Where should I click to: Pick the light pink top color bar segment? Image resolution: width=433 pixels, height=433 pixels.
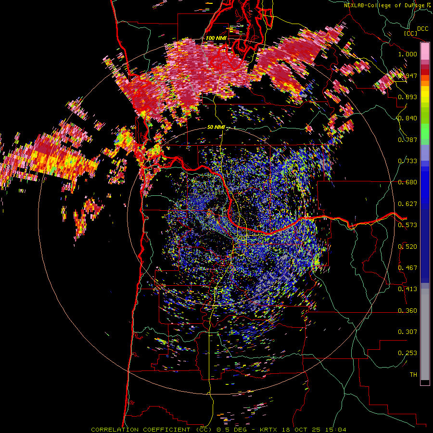click(x=425, y=51)
